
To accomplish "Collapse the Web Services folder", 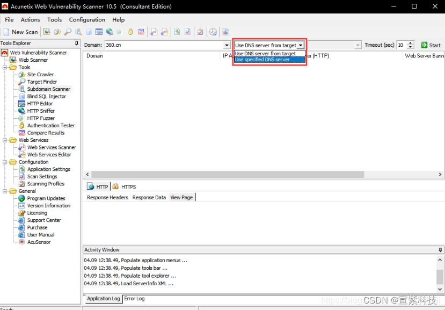I will pyautogui.click(x=5, y=140).
